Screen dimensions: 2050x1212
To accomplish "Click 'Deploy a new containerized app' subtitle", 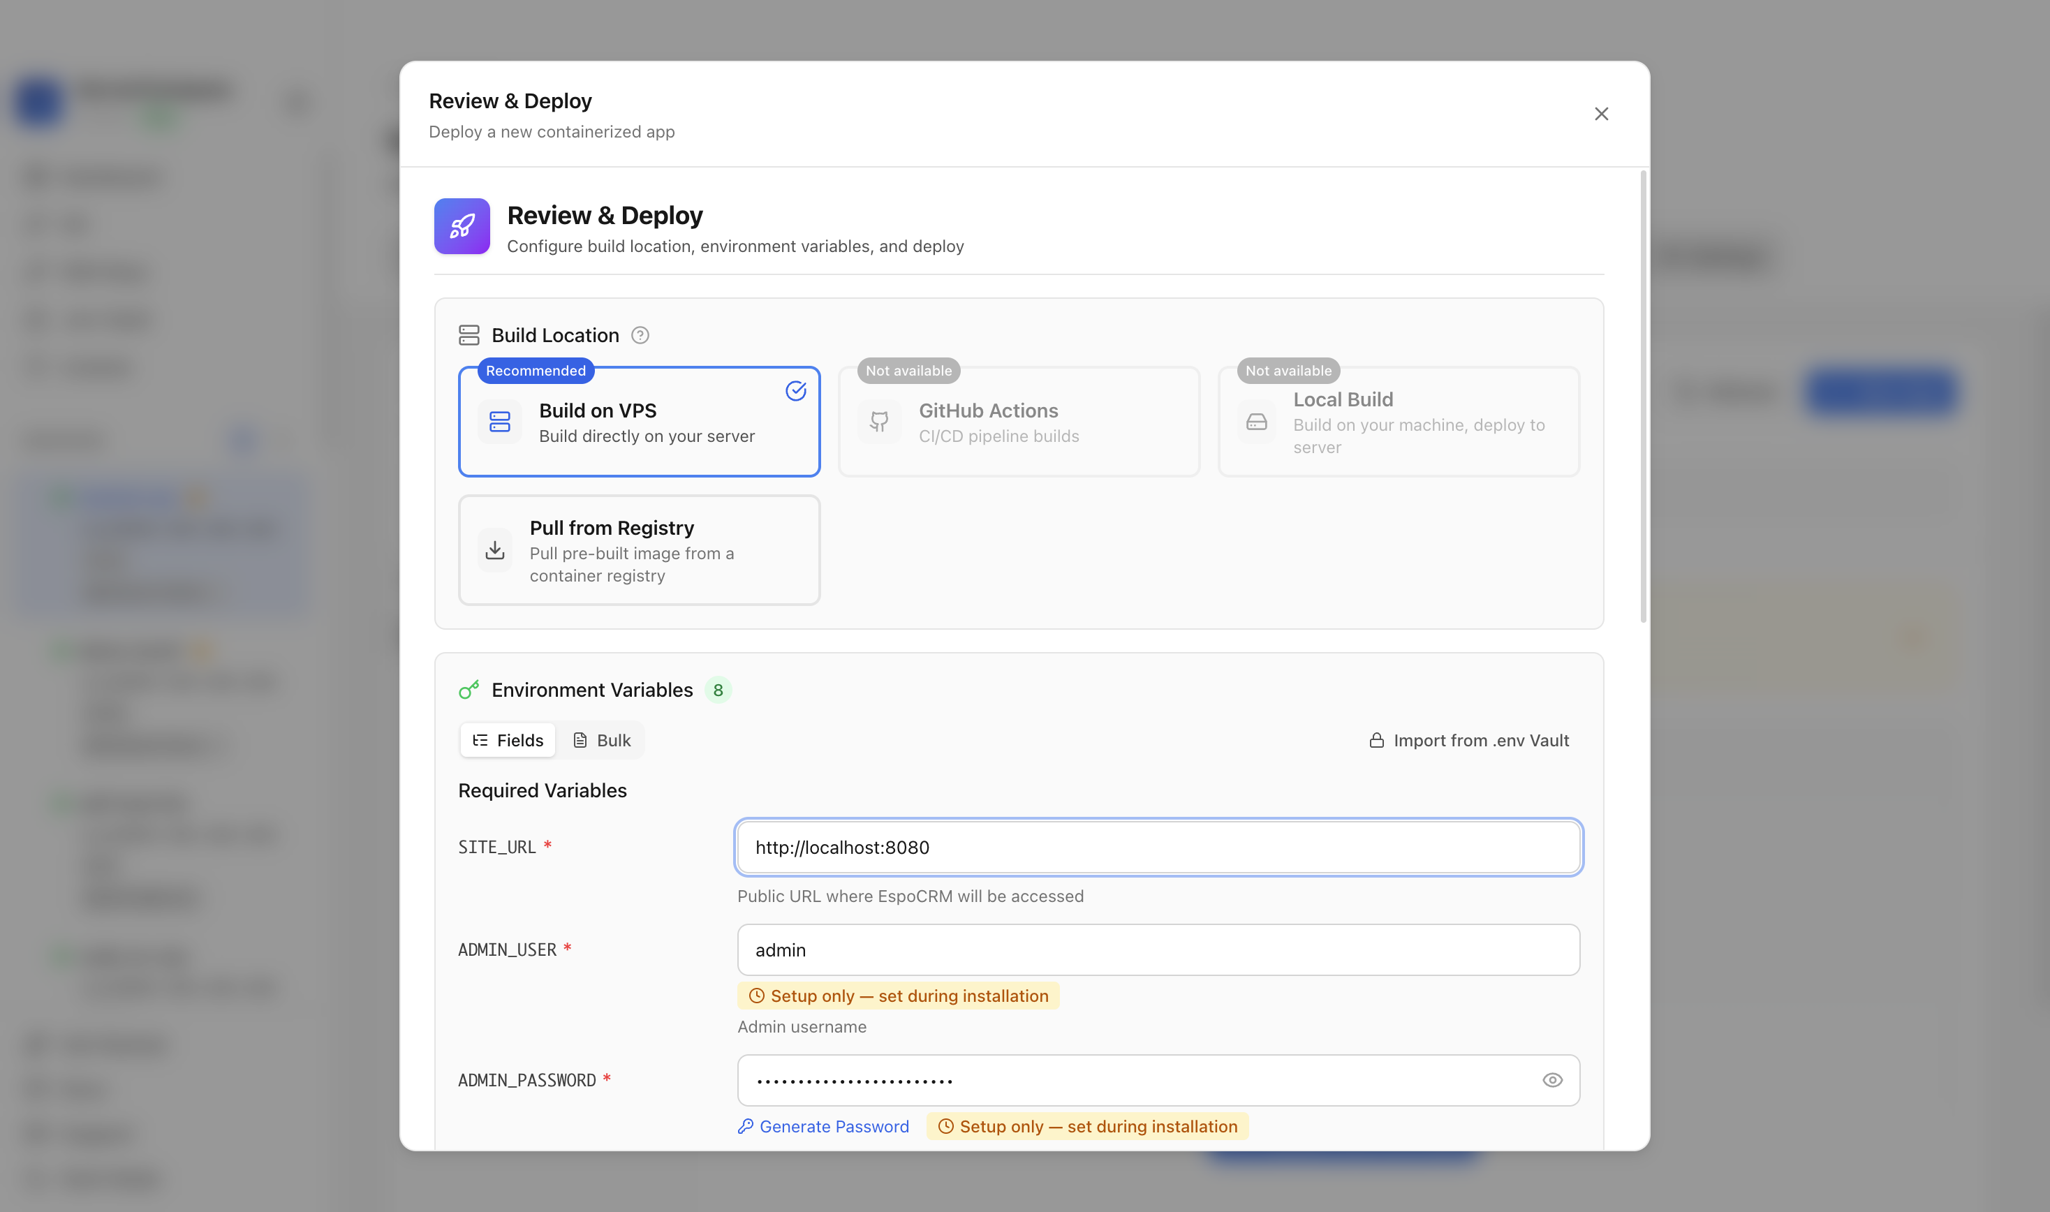I will pos(552,131).
